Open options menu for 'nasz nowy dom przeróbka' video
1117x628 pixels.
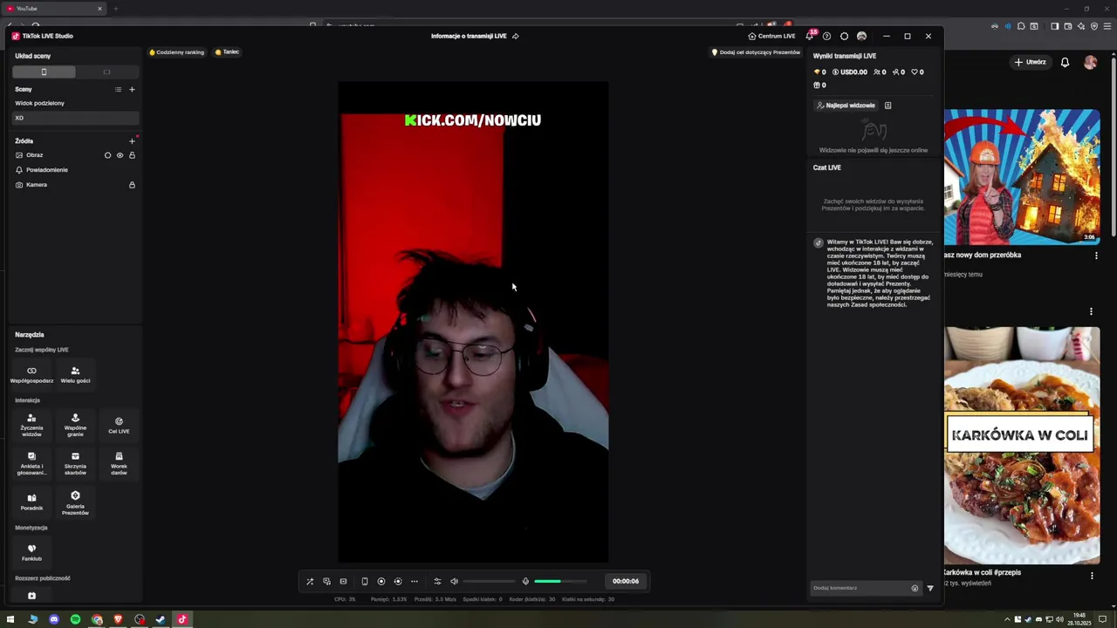1096,256
